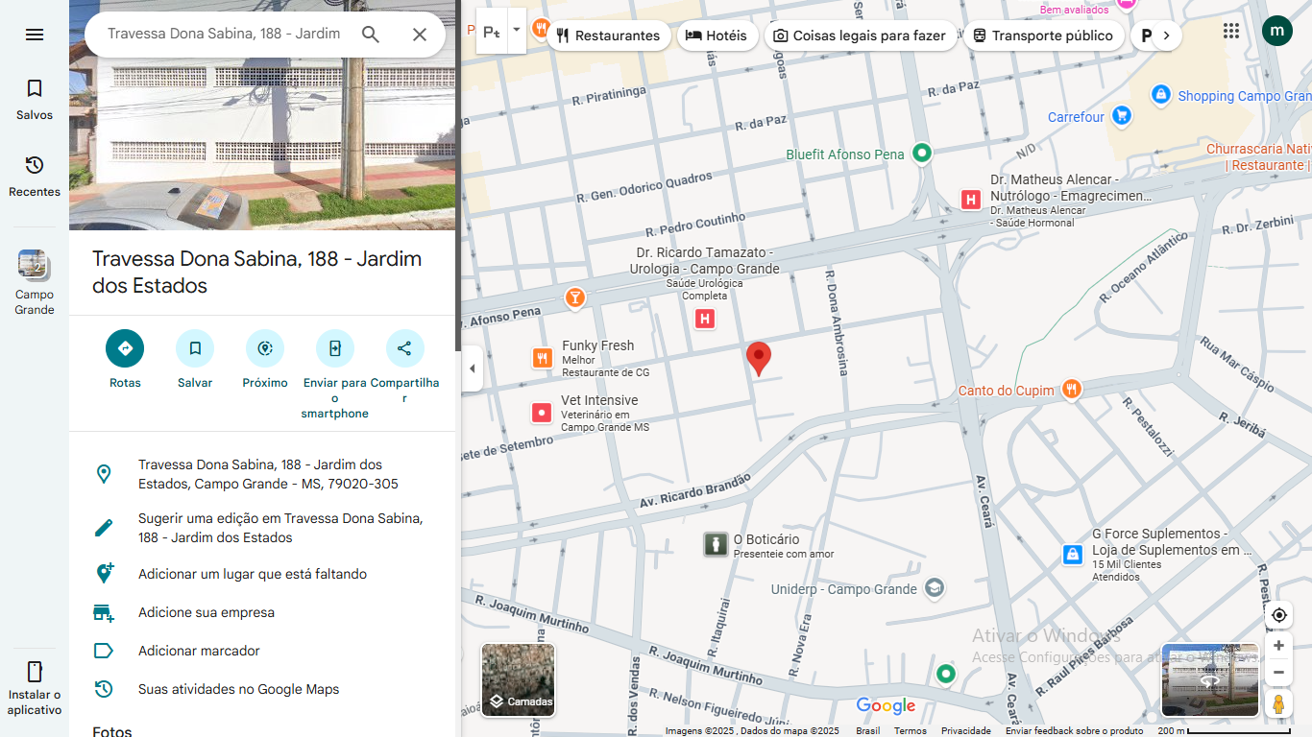The image size is (1312, 737).
Task: Zoom out with minus button
Action: click(x=1278, y=673)
